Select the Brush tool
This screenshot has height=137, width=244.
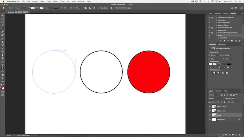3,39
